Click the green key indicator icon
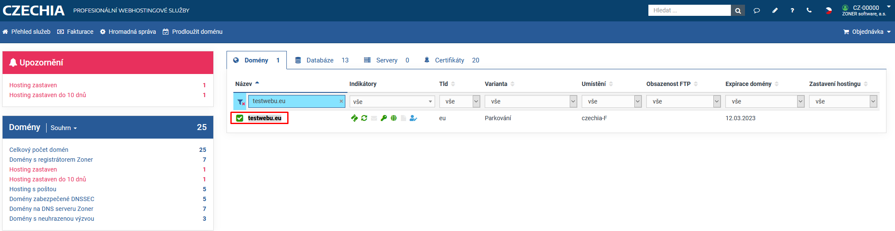Screen dimensions: 895x231 click(x=384, y=118)
